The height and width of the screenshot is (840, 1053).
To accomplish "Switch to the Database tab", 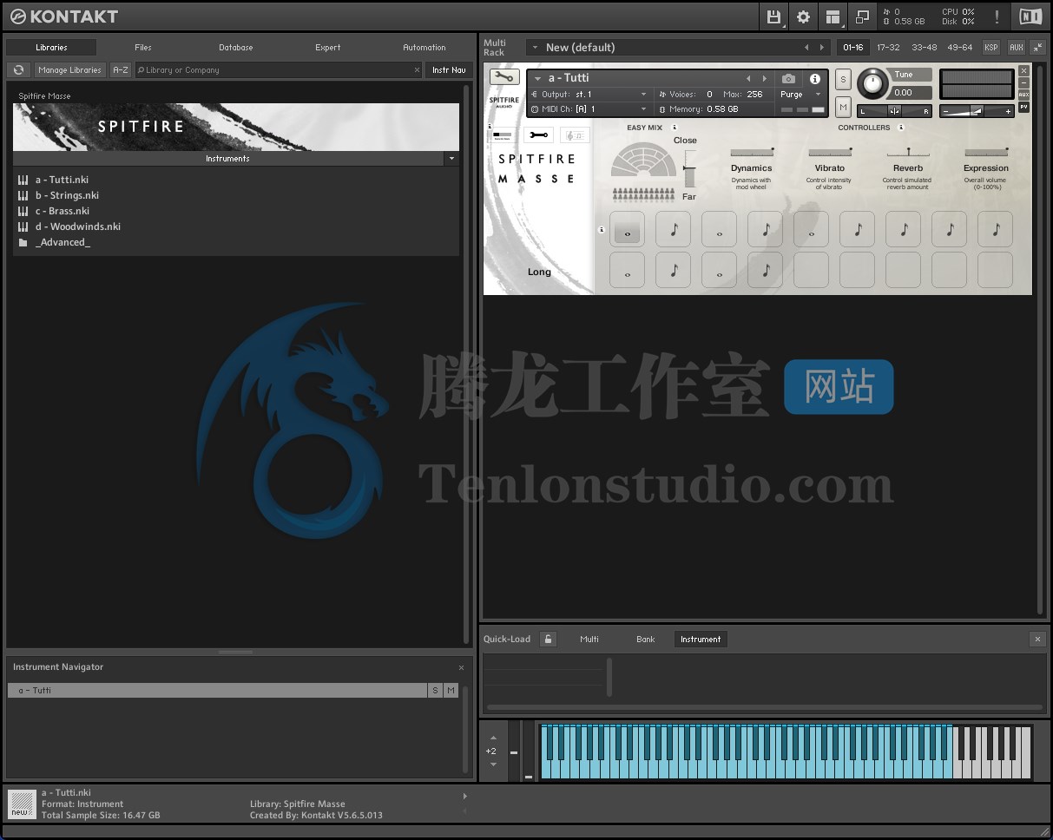I will (235, 48).
